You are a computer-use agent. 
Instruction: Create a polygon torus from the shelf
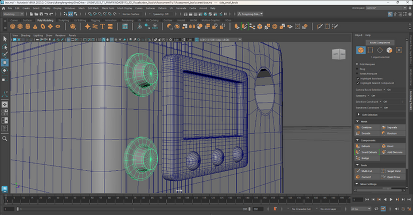pyautogui.click(x=42, y=26)
